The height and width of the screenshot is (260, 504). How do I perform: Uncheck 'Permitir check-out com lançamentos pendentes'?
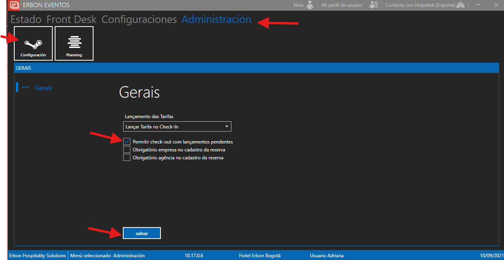127,141
